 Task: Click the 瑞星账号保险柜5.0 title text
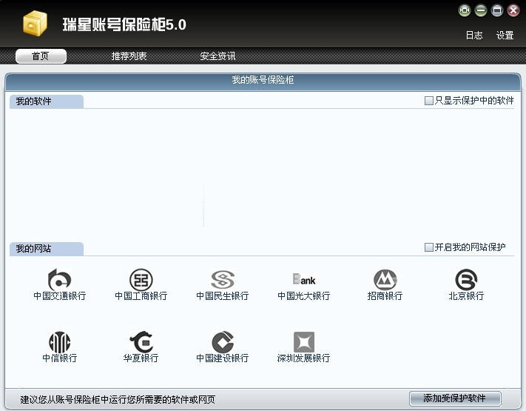[124, 24]
